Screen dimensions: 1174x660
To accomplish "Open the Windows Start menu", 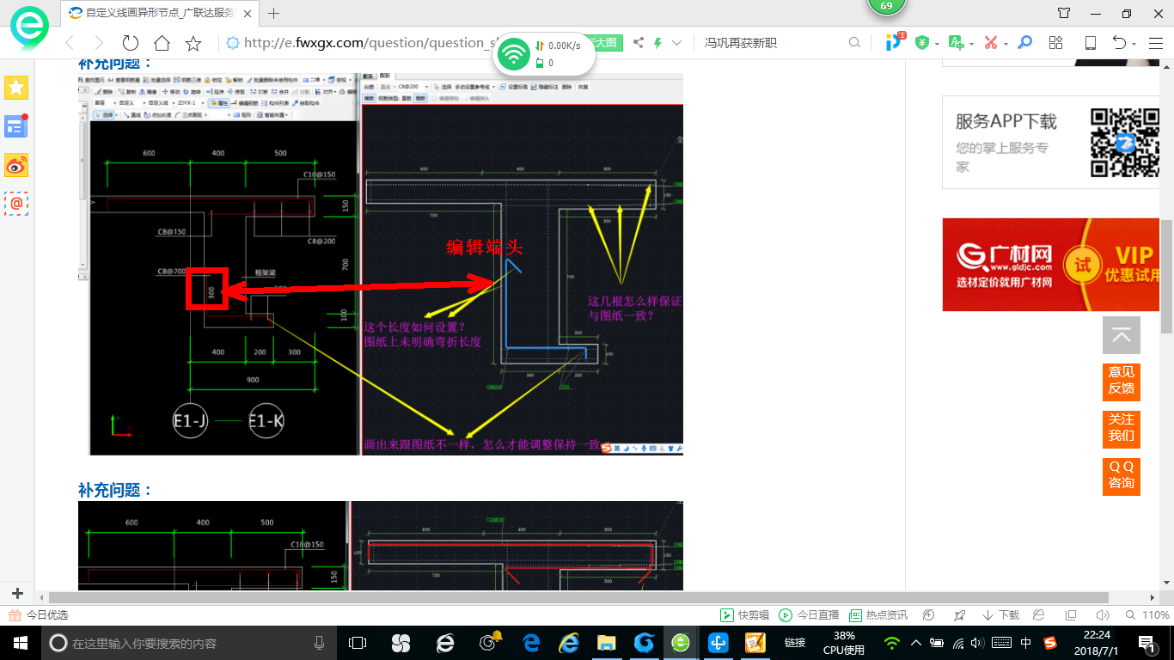I will [x=20, y=643].
